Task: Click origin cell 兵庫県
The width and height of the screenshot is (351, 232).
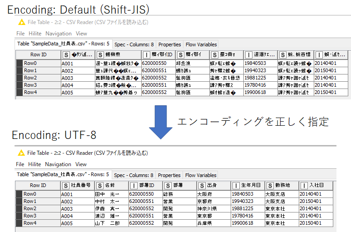Action: pos(214,223)
